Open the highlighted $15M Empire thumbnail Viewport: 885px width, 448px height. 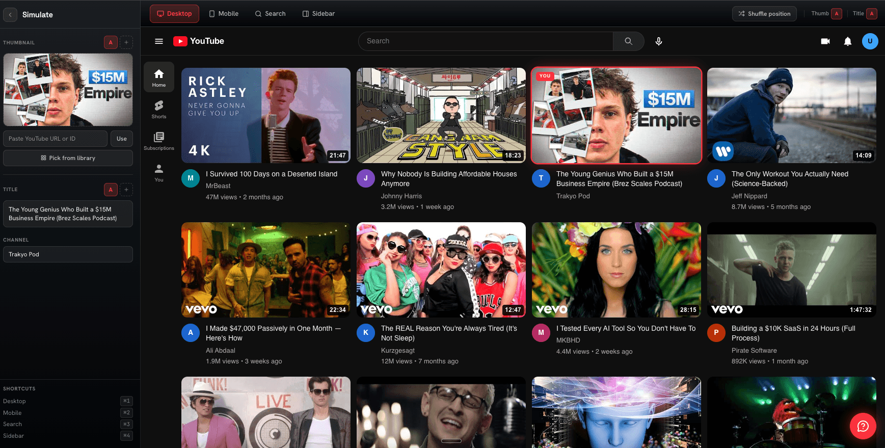(616, 116)
